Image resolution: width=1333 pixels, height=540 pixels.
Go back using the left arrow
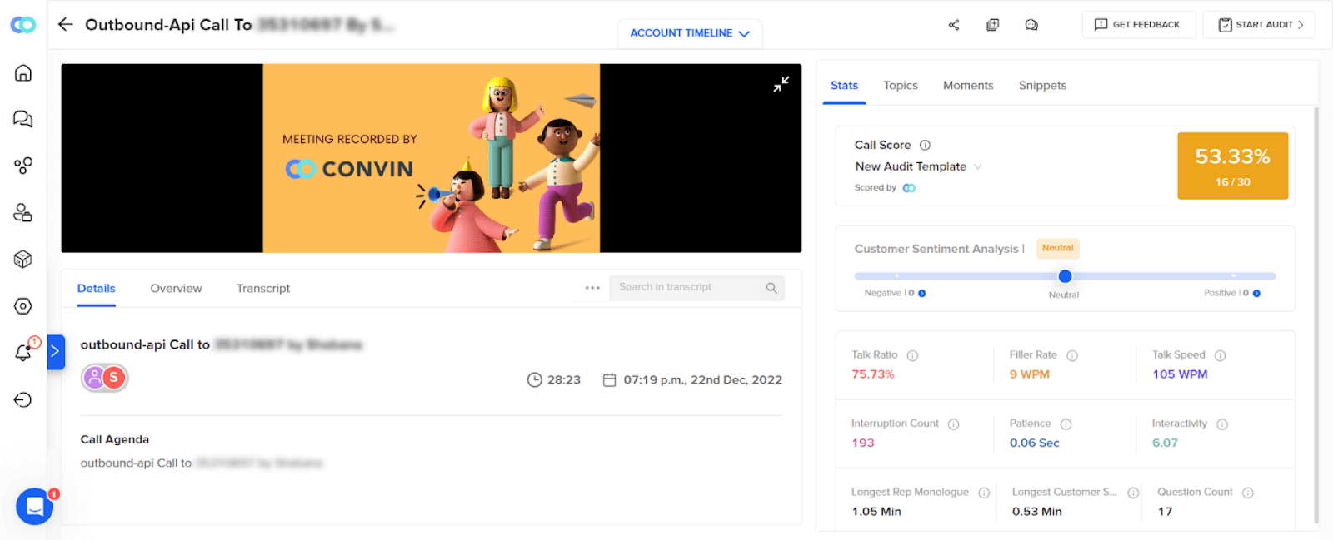tap(66, 24)
